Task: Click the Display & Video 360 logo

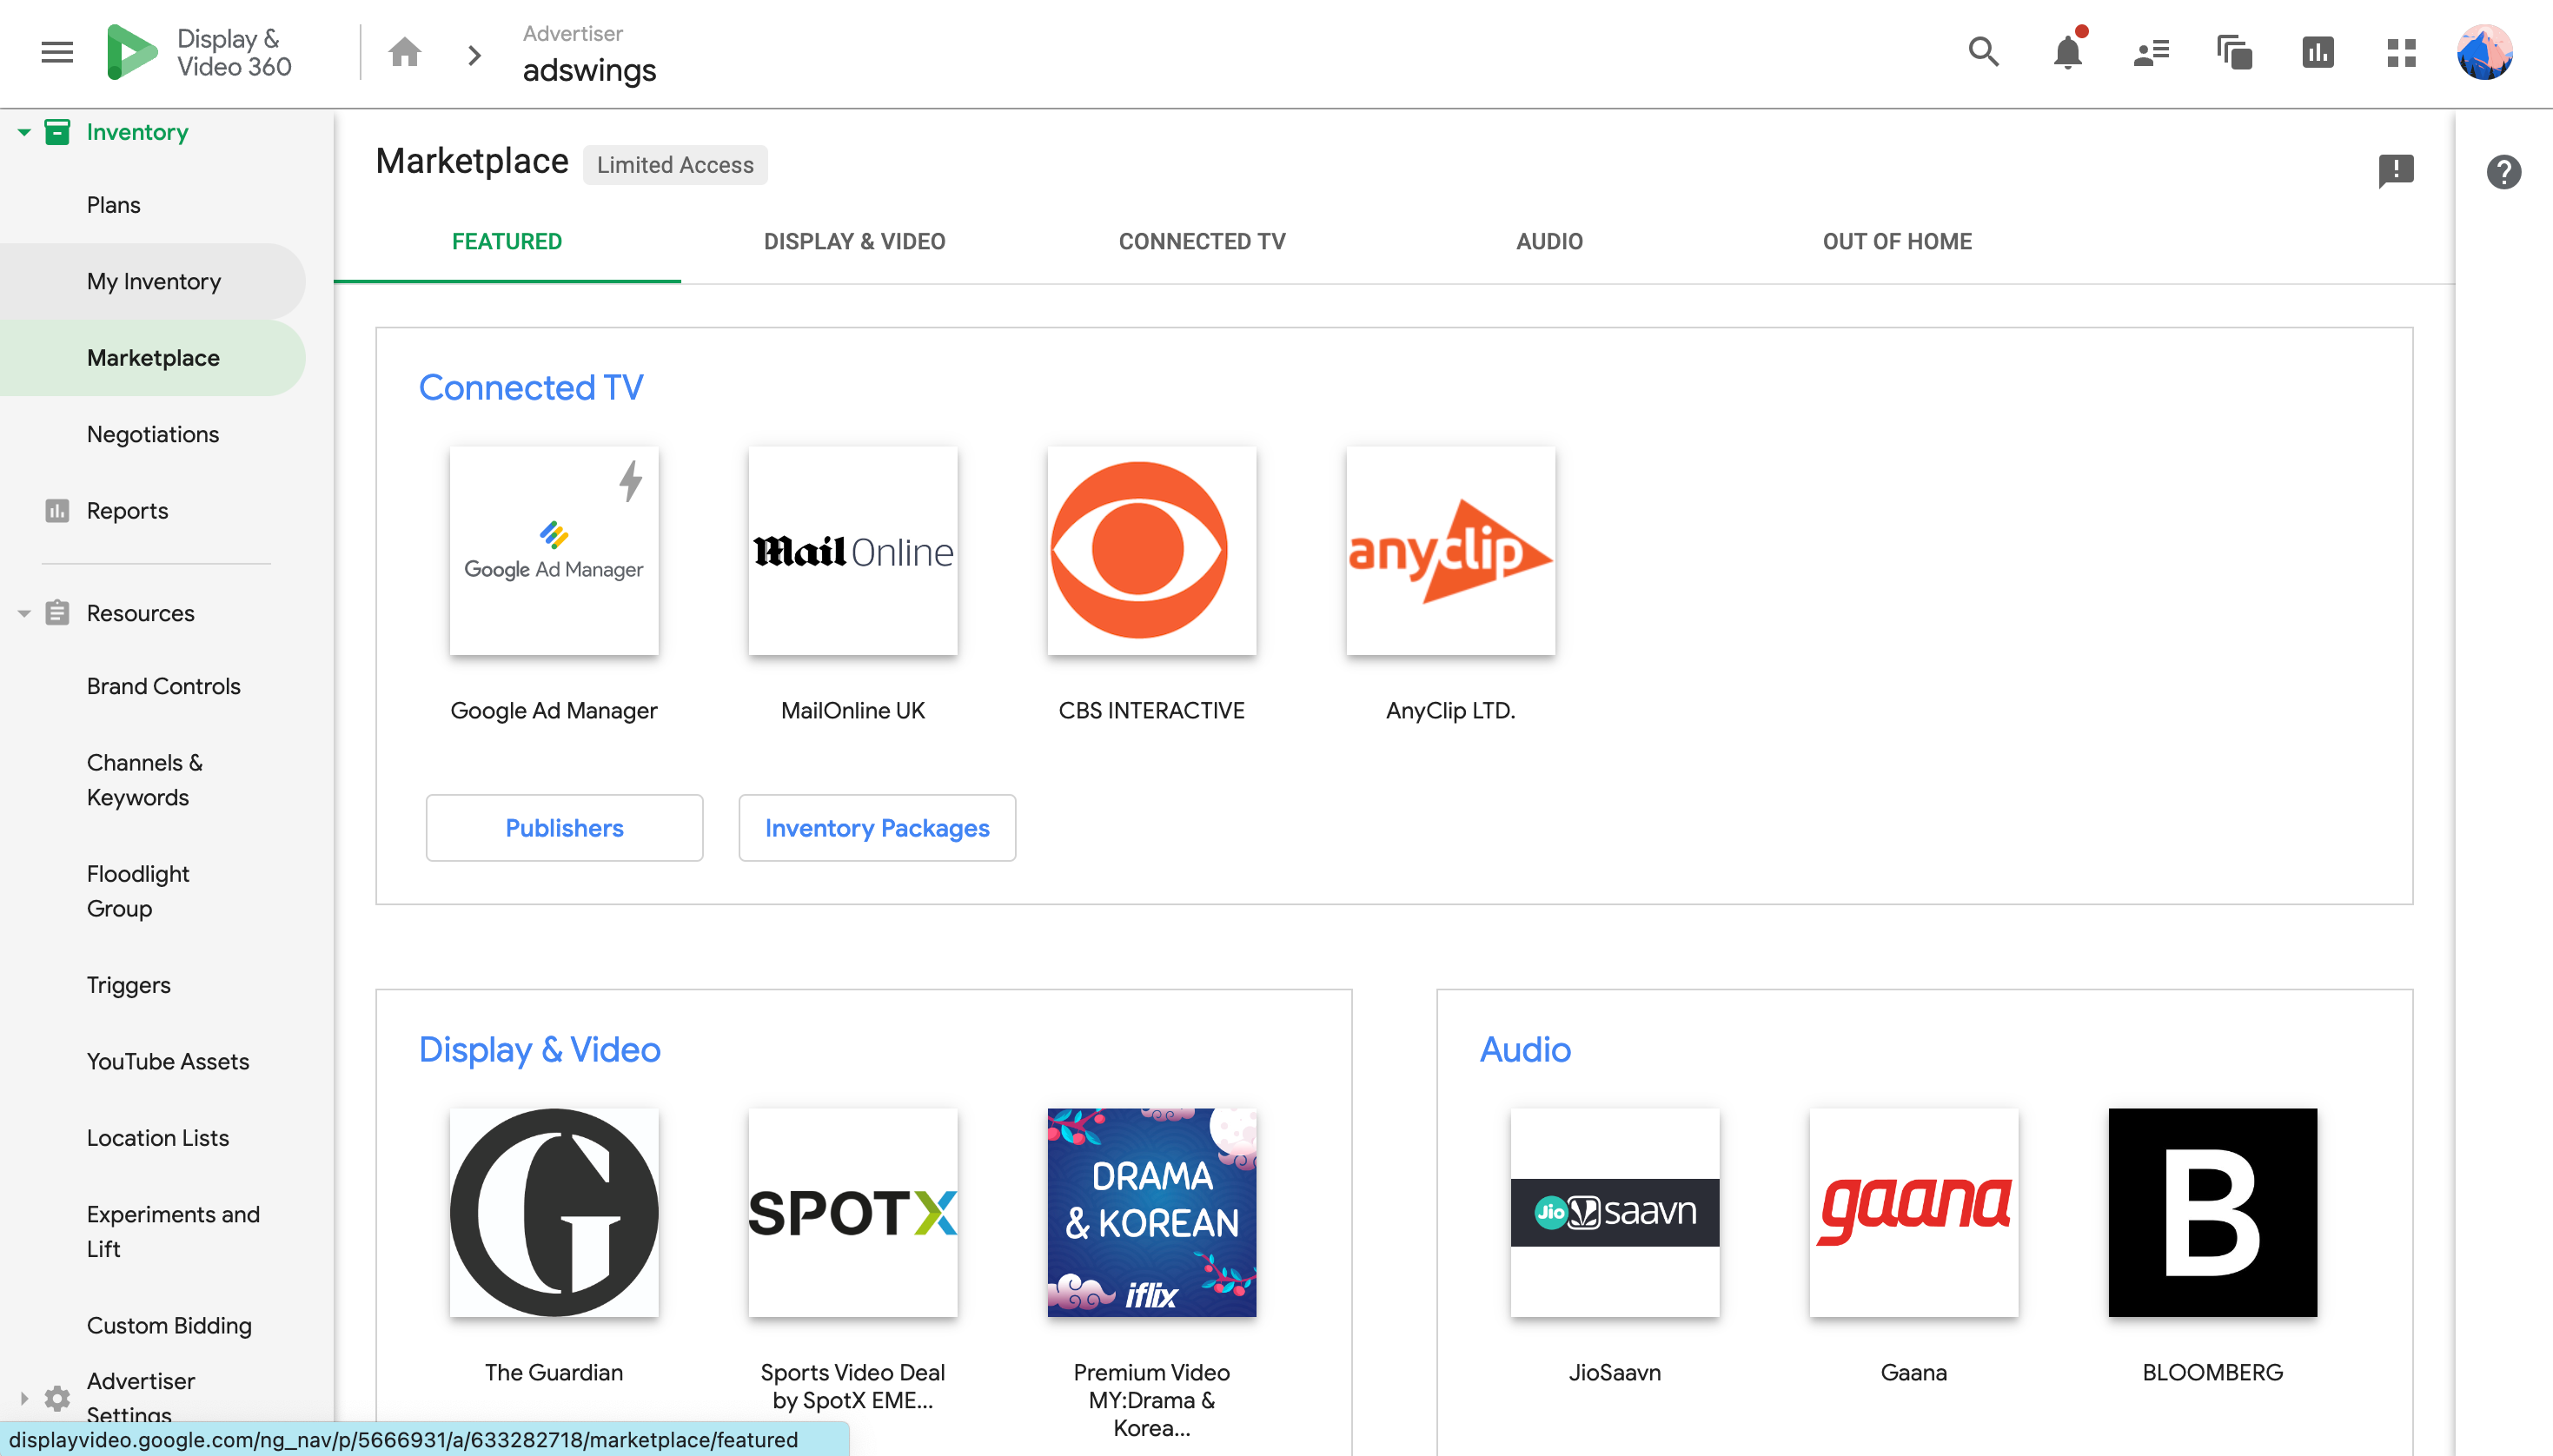Action: pyautogui.click(x=199, y=52)
